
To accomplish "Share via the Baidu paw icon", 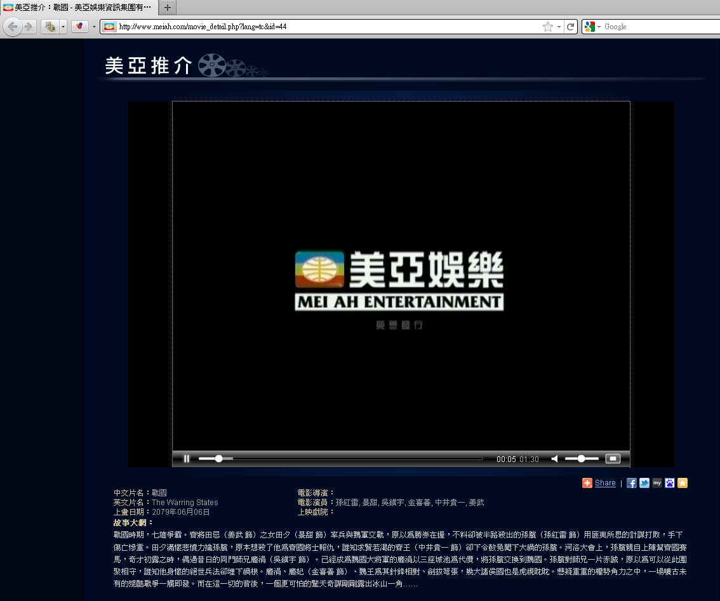I will [x=670, y=483].
